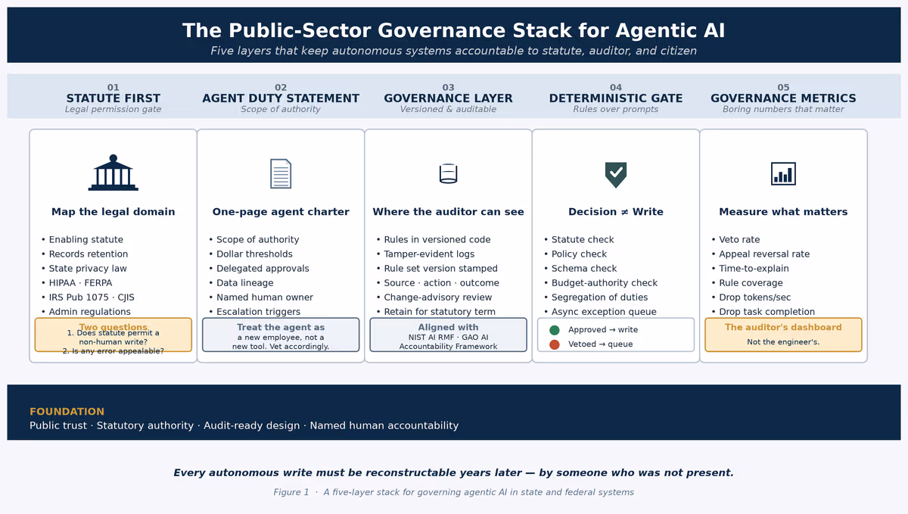Click the 'Tamper-evident logs' bullet
This screenshot has width=908, height=514.
(425, 254)
